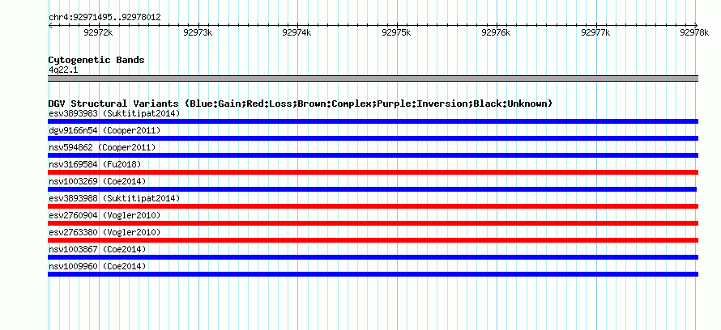
Task: Click the right arrowhead of the ruler
Action: (696, 25)
